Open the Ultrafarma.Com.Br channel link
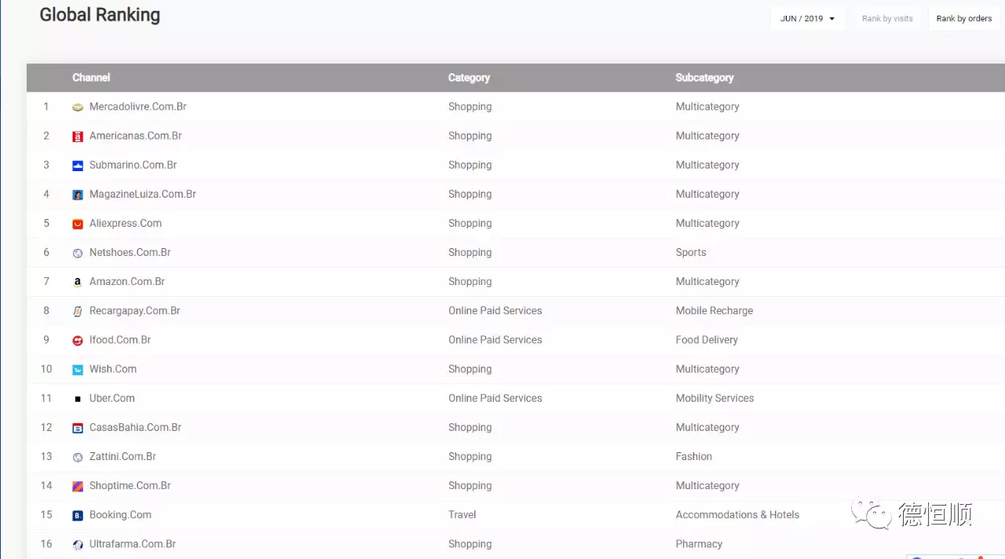Screen dimensions: 1005x559 (x=133, y=544)
